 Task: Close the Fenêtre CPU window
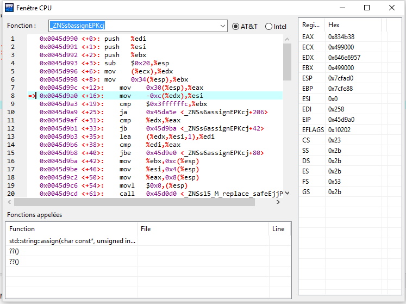coord(391,8)
